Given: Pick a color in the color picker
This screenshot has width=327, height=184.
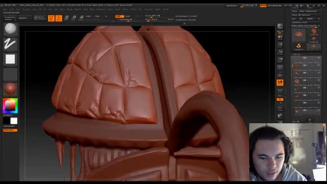Looking at the screenshot, I should 10,106.
